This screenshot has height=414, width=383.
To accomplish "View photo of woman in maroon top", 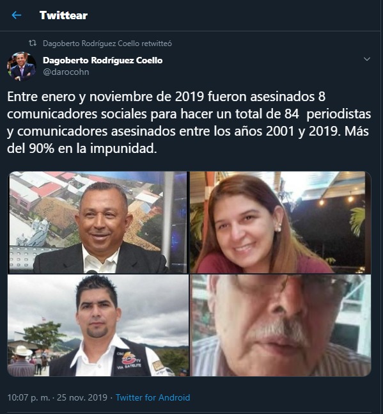I will [x=281, y=222].
